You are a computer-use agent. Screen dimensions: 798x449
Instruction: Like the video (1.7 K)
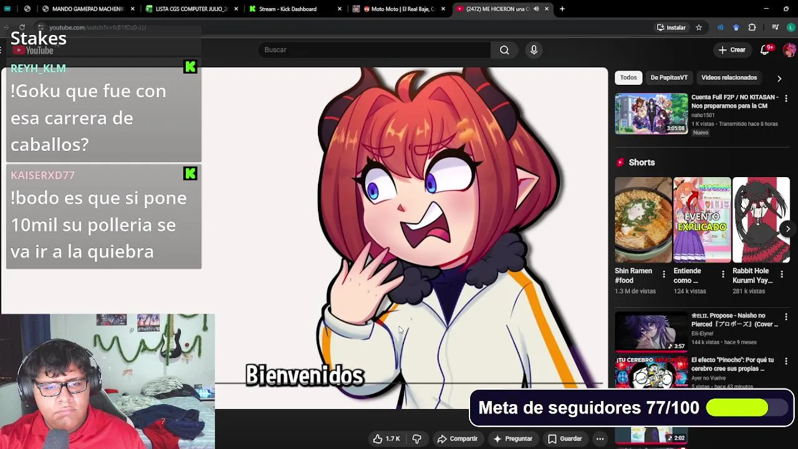click(x=387, y=438)
